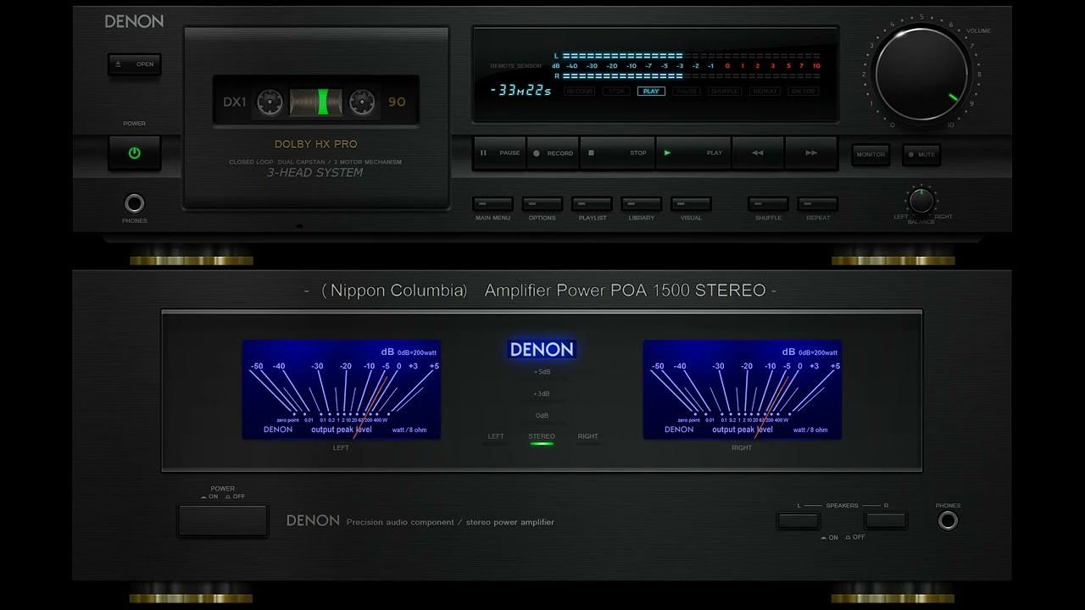
Task: Click the RIGHT output peak level meter
Action: tap(743, 390)
